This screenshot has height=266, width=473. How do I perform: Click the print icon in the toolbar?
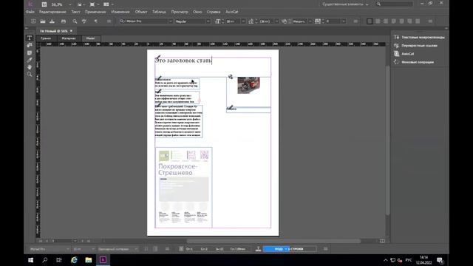[x=64, y=21]
